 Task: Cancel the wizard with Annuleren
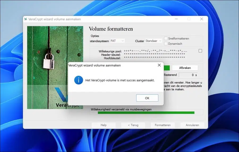pos(192,125)
